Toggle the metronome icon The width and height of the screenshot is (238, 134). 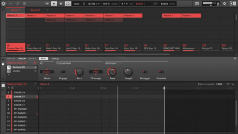(x=84, y=4)
